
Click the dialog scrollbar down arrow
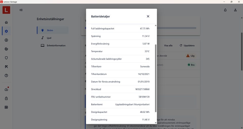[x=156, y=123]
